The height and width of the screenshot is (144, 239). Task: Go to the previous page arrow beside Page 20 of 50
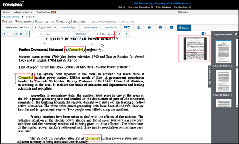35,28
